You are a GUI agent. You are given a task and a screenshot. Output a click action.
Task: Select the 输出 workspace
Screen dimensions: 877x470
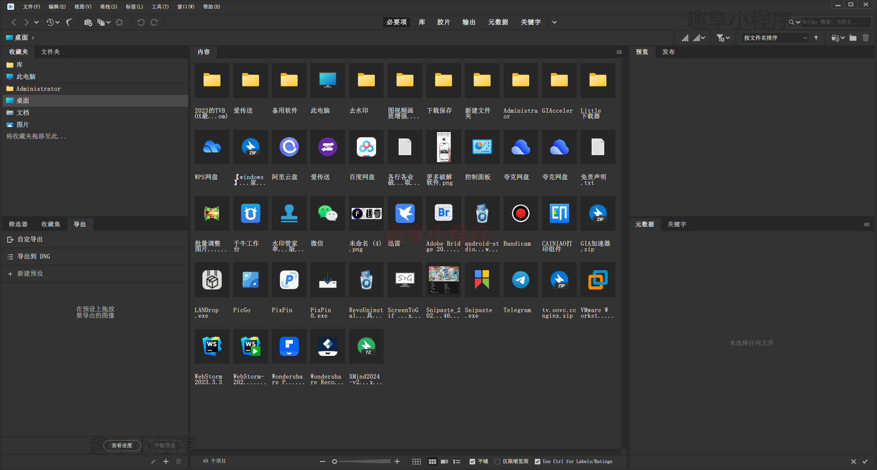coord(469,22)
